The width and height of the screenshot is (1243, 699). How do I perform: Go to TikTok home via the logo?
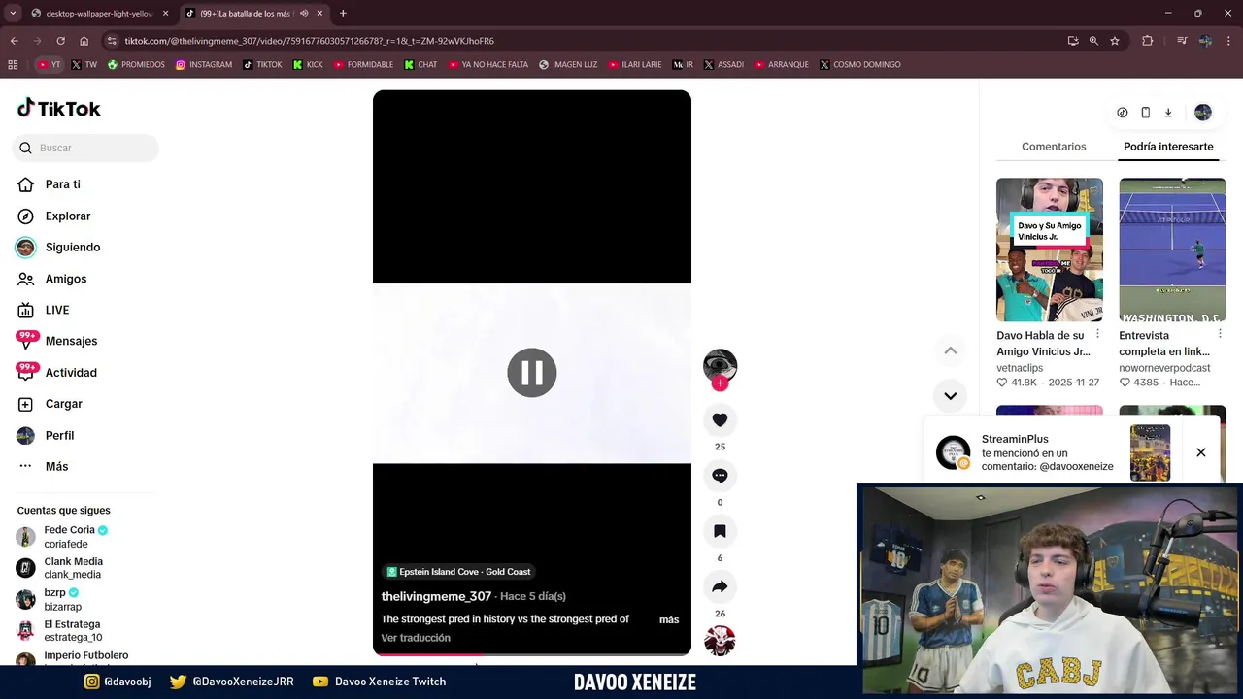coord(59,108)
